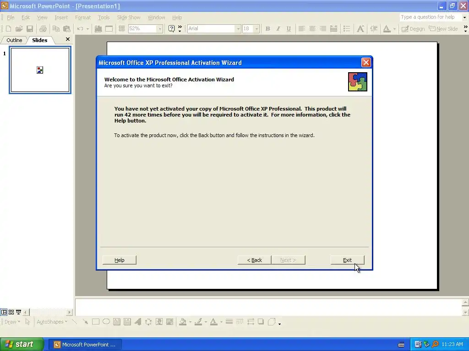Viewport: 469px width, 351px height.
Task: Select the Oval drawing tool
Action: pyautogui.click(x=106, y=322)
